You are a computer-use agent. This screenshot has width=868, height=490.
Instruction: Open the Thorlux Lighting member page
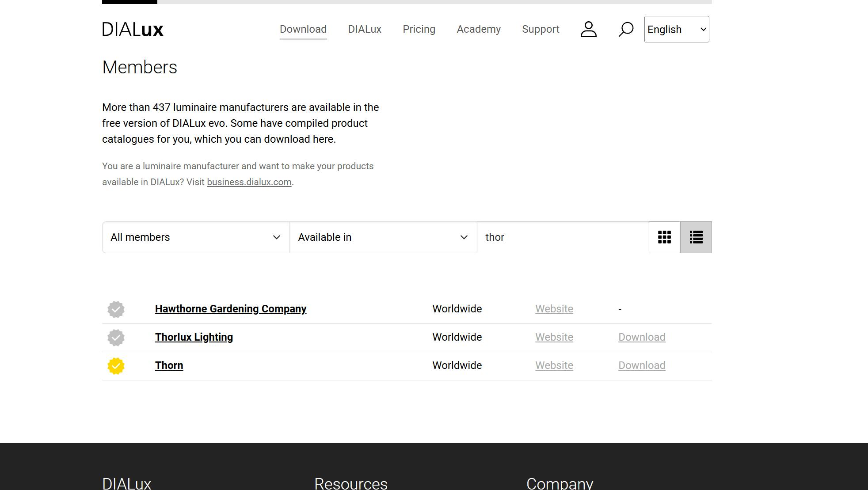(x=194, y=337)
